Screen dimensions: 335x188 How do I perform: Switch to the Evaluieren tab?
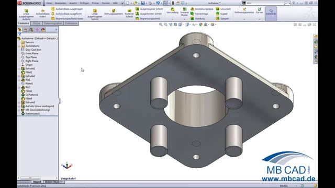coord(71,23)
